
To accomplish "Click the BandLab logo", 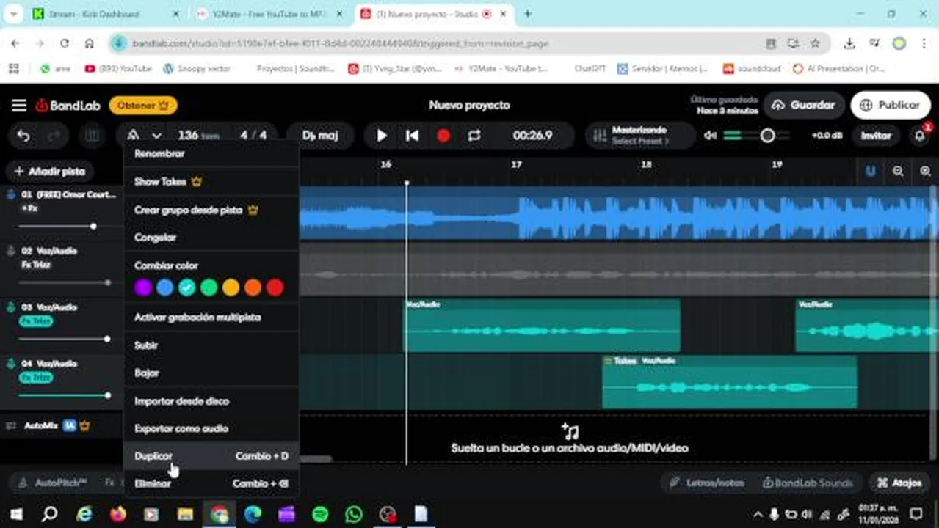I will [68, 106].
